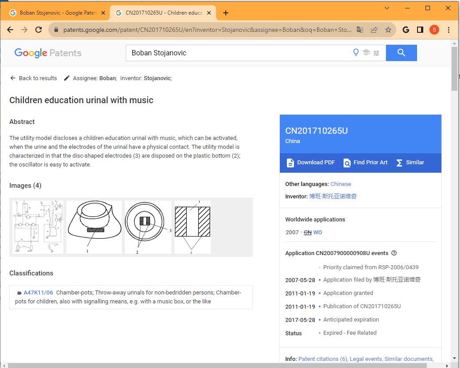Click the browser back arrow
Image resolution: width=460 pixels, height=368 pixels.
tap(10, 30)
